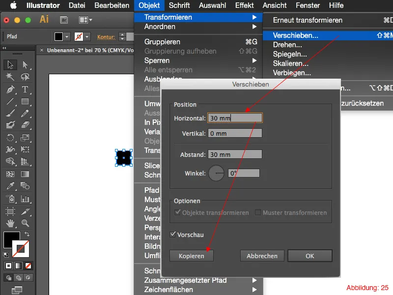Viewport: 393px width, 295px height.
Task: Reset default fill and stroke
Action: pos(6,255)
